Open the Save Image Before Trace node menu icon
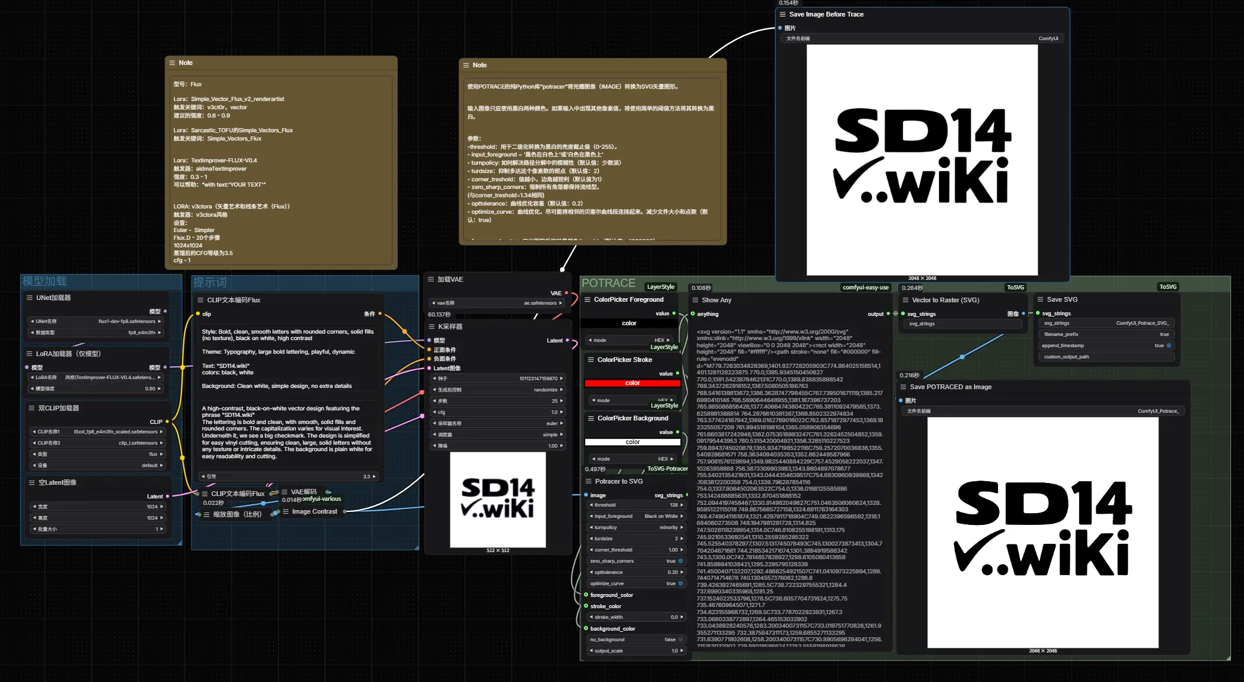 tap(782, 14)
